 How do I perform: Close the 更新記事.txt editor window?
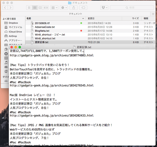(11, 47)
